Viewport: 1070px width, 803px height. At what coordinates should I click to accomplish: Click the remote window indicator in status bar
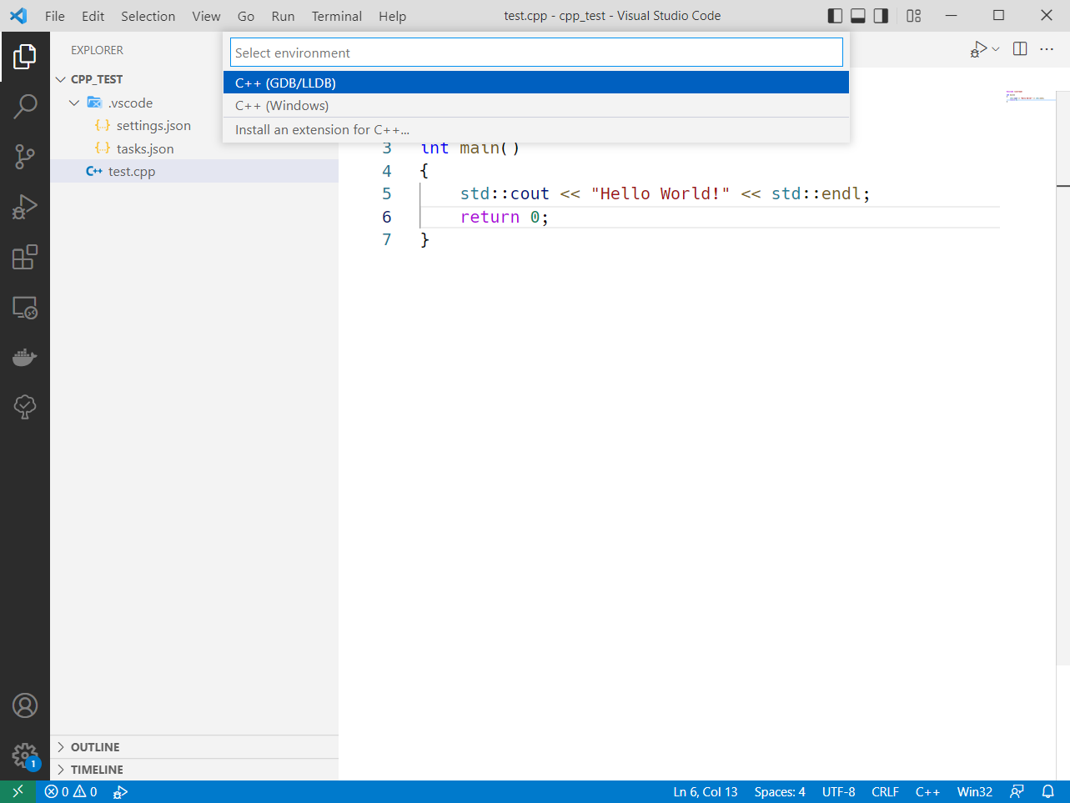[18, 791]
